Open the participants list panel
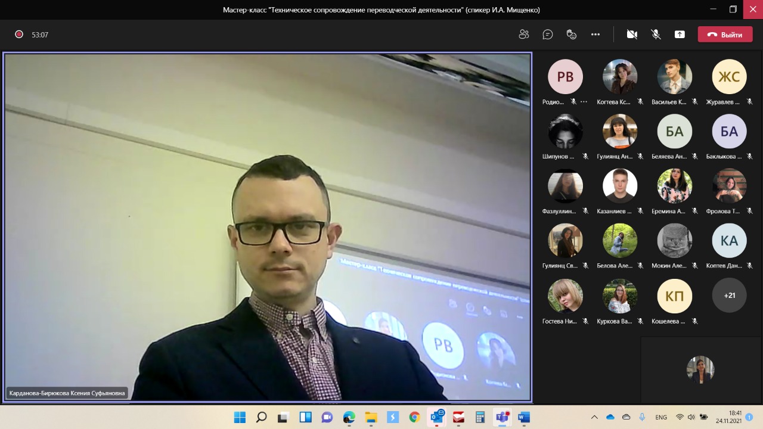The height and width of the screenshot is (429, 763). (524, 35)
